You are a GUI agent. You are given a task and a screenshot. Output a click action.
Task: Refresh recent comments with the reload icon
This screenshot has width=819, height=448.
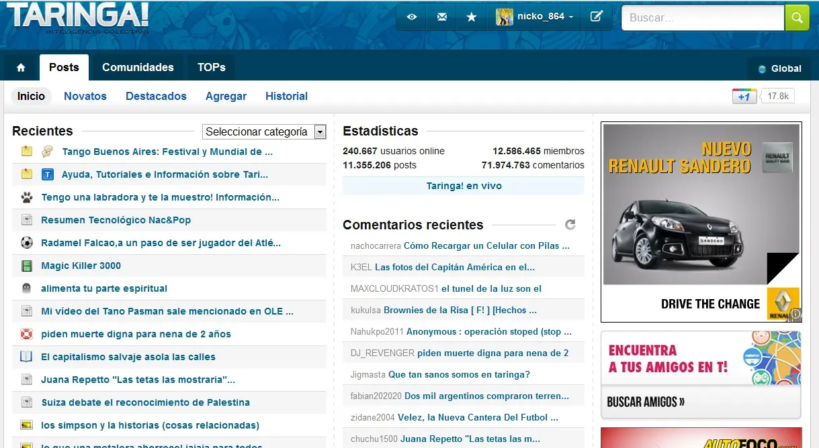pyautogui.click(x=570, y=225)
